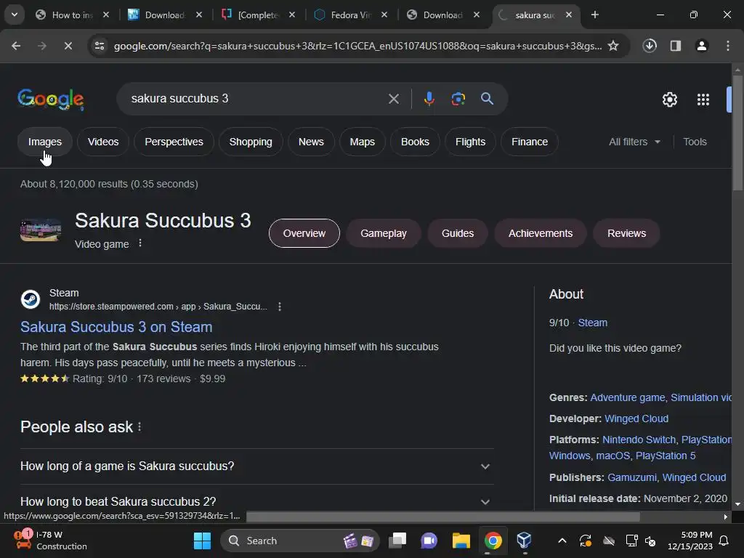This screenshot has width=744, height=558.
Task: Switch to Fedora Vir browser tab
Action: [351, 15]
